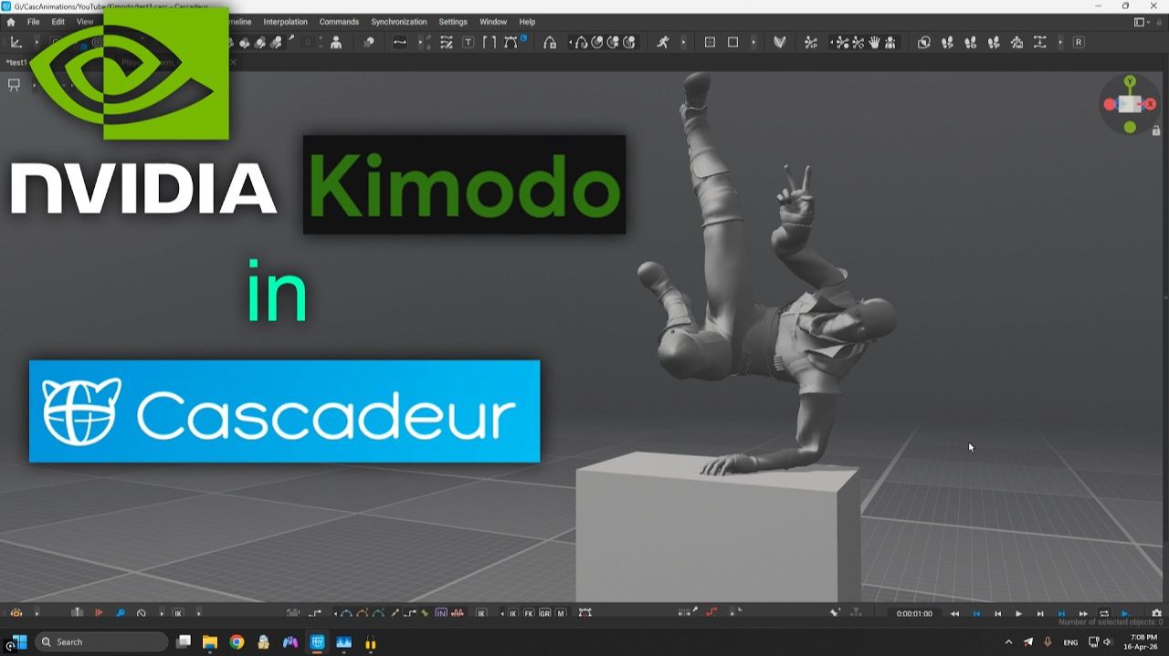The image size is (1169, 656).
Task: Click the viewport display icon below tab
Action: tap(14, 85)
